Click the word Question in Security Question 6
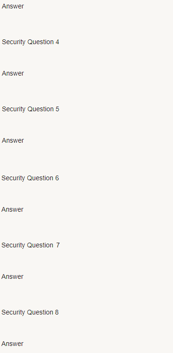The height and width of the screenshot is (353, 173). click(x=40, y=178)
